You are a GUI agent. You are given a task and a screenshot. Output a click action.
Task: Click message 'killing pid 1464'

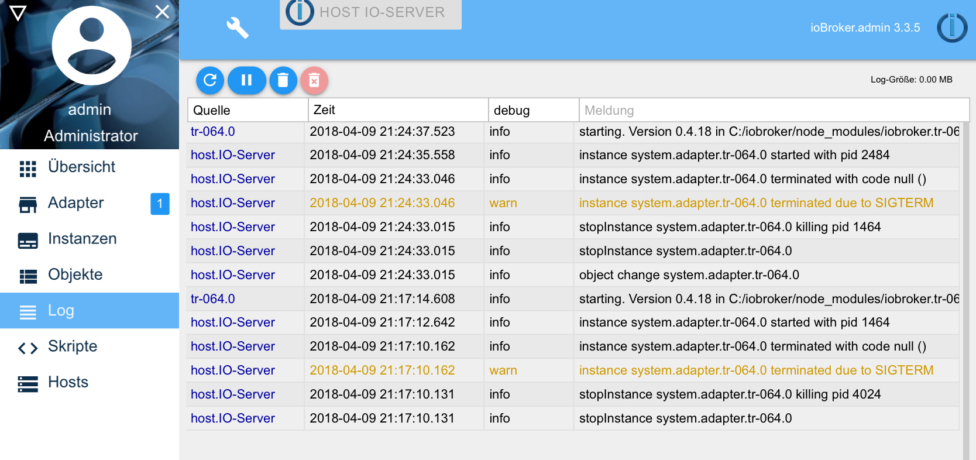(x=730, y=227)
